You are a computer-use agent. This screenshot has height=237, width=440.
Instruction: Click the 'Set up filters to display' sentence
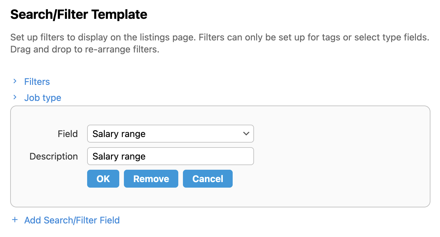[102, 38]
